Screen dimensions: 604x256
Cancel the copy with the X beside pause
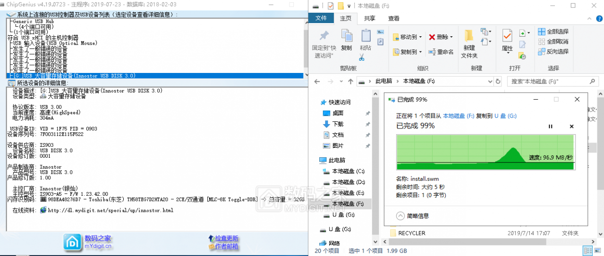point(571,127)
